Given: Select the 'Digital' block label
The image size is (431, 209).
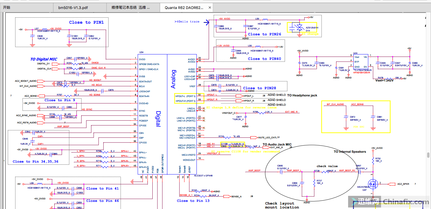Looking at the screenshot, I should click(158, 119).
